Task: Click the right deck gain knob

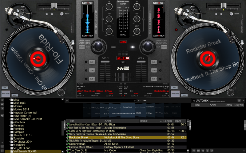Action: click(148, 47)
